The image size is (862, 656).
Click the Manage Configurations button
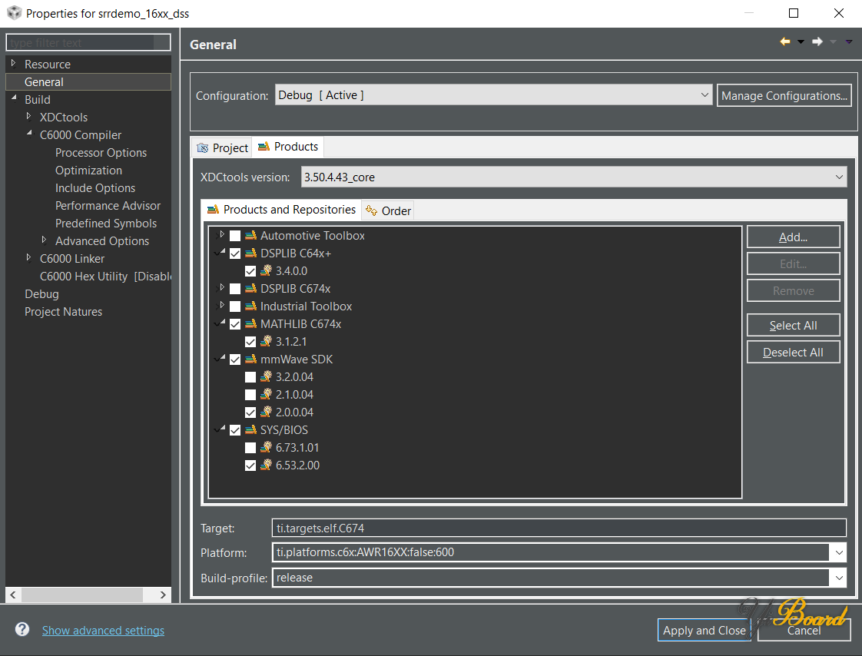pos(784,96)
